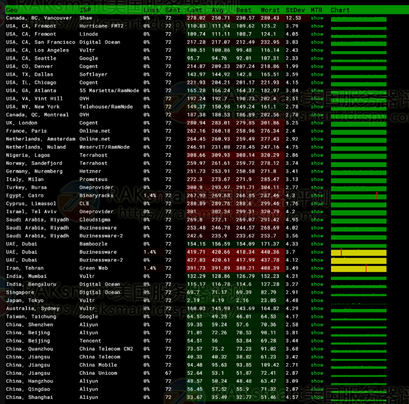The image size is (409, 404).
Task: Select the 'Telehouse/RamNode' ISP cell
Action: pos(106,107)
